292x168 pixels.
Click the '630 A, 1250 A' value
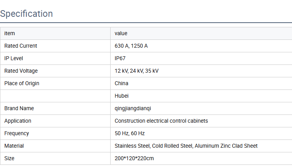click(131, 46)
